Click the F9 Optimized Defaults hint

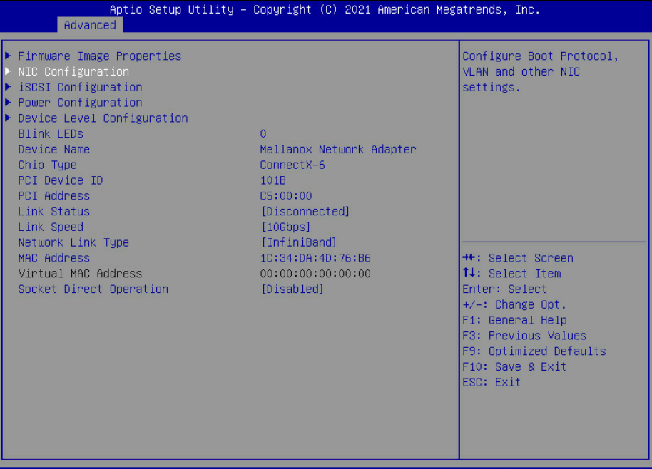[534, 351]
